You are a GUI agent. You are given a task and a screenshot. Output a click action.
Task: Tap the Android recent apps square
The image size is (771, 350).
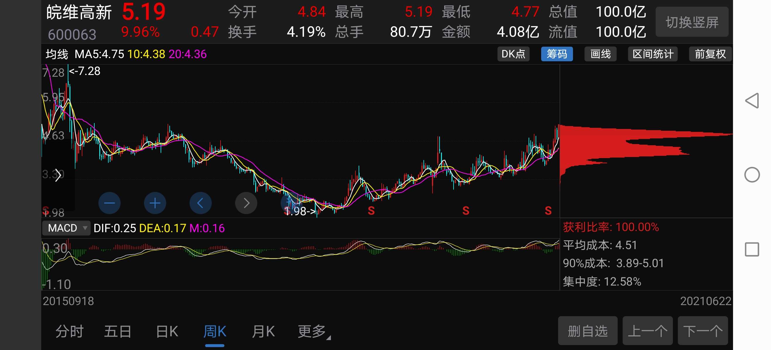tap(752, 249)
